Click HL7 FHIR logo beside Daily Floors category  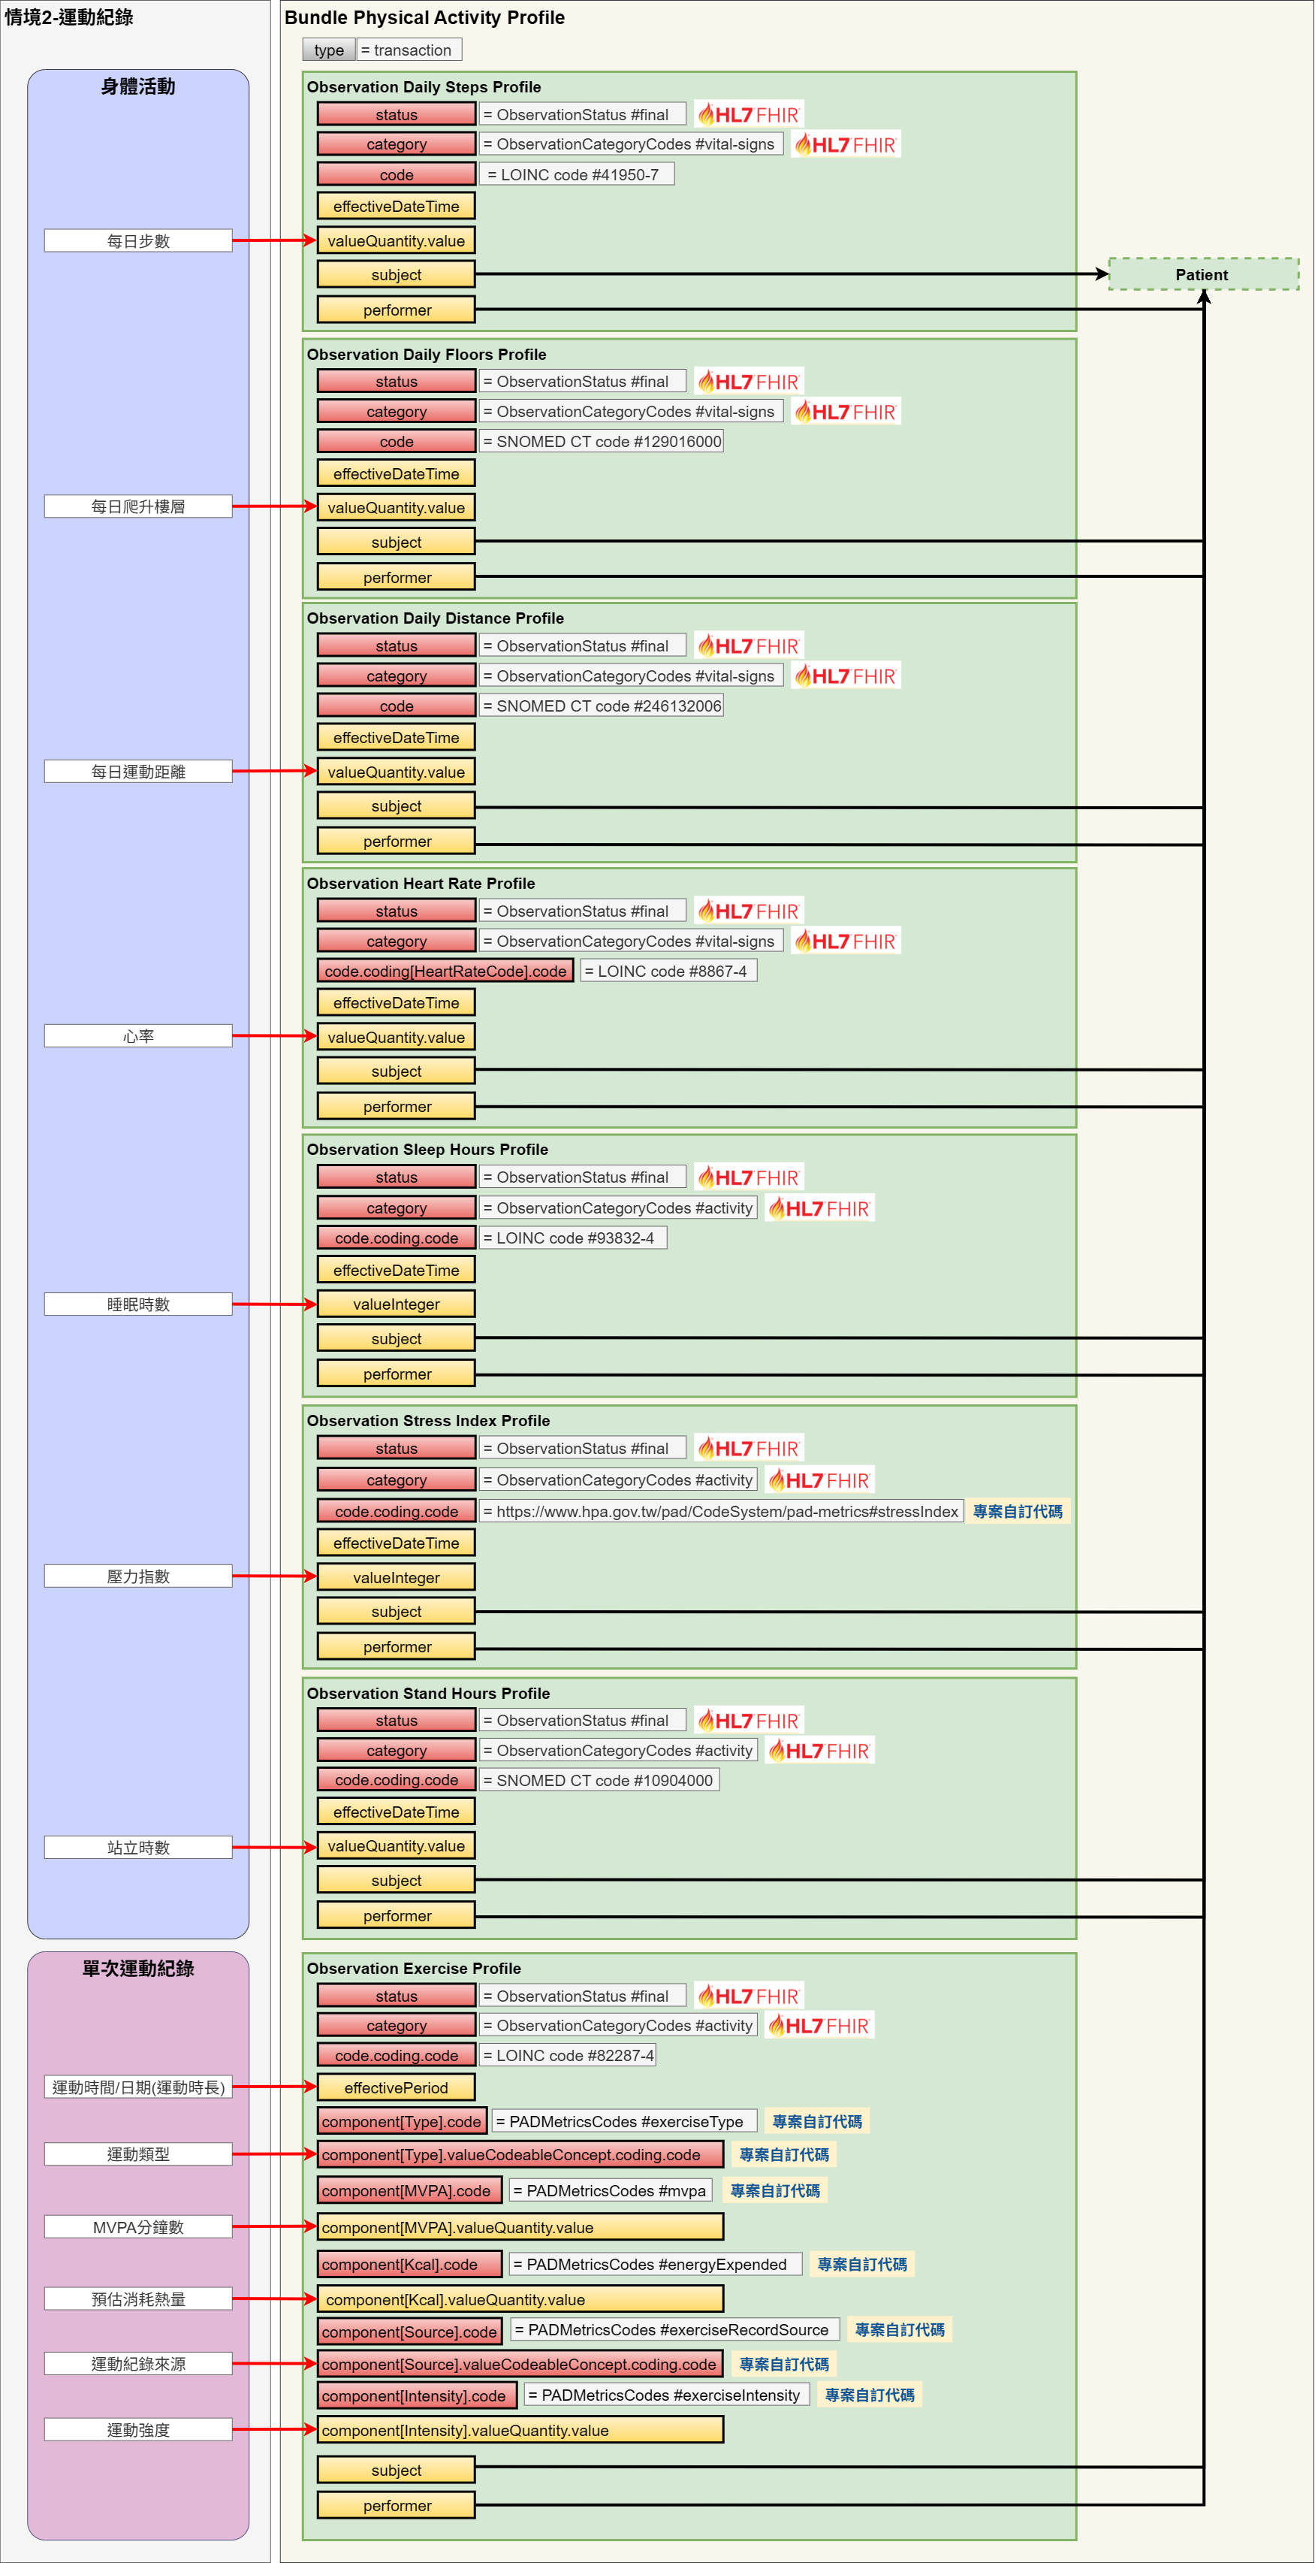pyautogui.click(x=846, y=412)
